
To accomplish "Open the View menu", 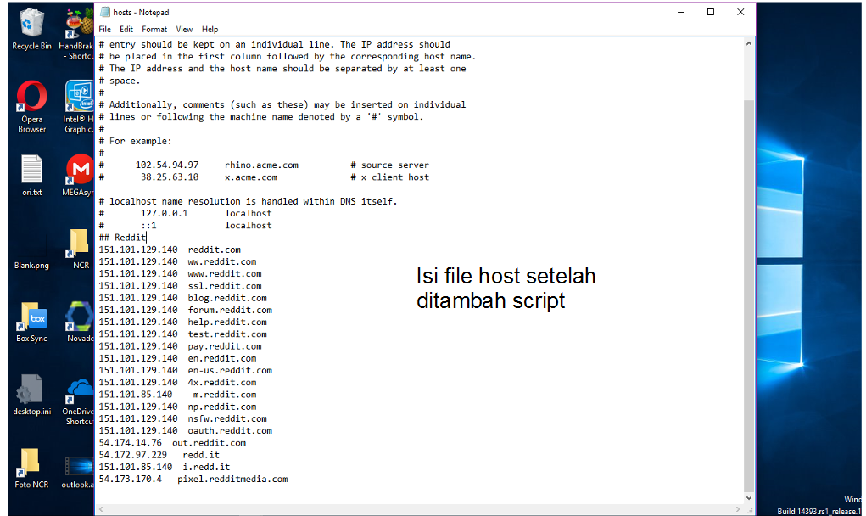I will click(x=183, y=29).
